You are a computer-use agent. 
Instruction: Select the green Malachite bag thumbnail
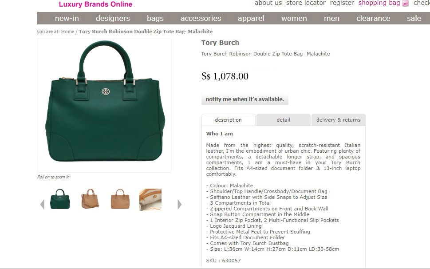coord(60,199)
